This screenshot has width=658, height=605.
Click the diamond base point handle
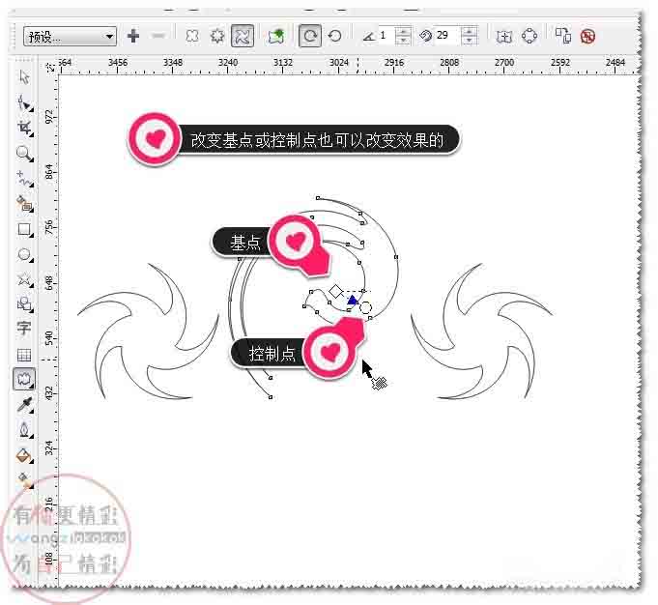point(335,291)
